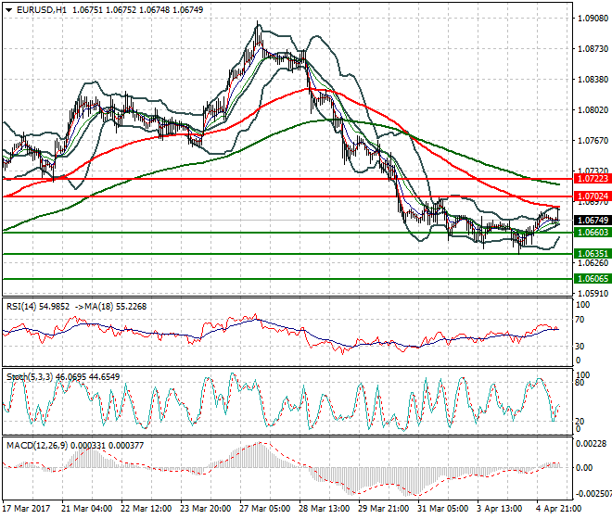Click the 4 Apr 21:00 time label
612x519 pixels.
pyautogui.click(x=557, y=509)
